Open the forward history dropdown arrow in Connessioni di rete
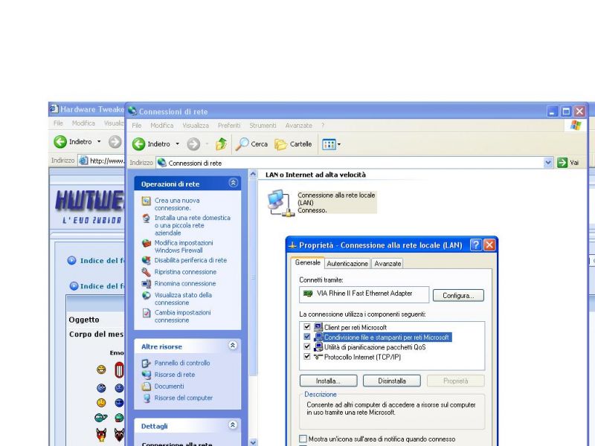 click(207, 144)
